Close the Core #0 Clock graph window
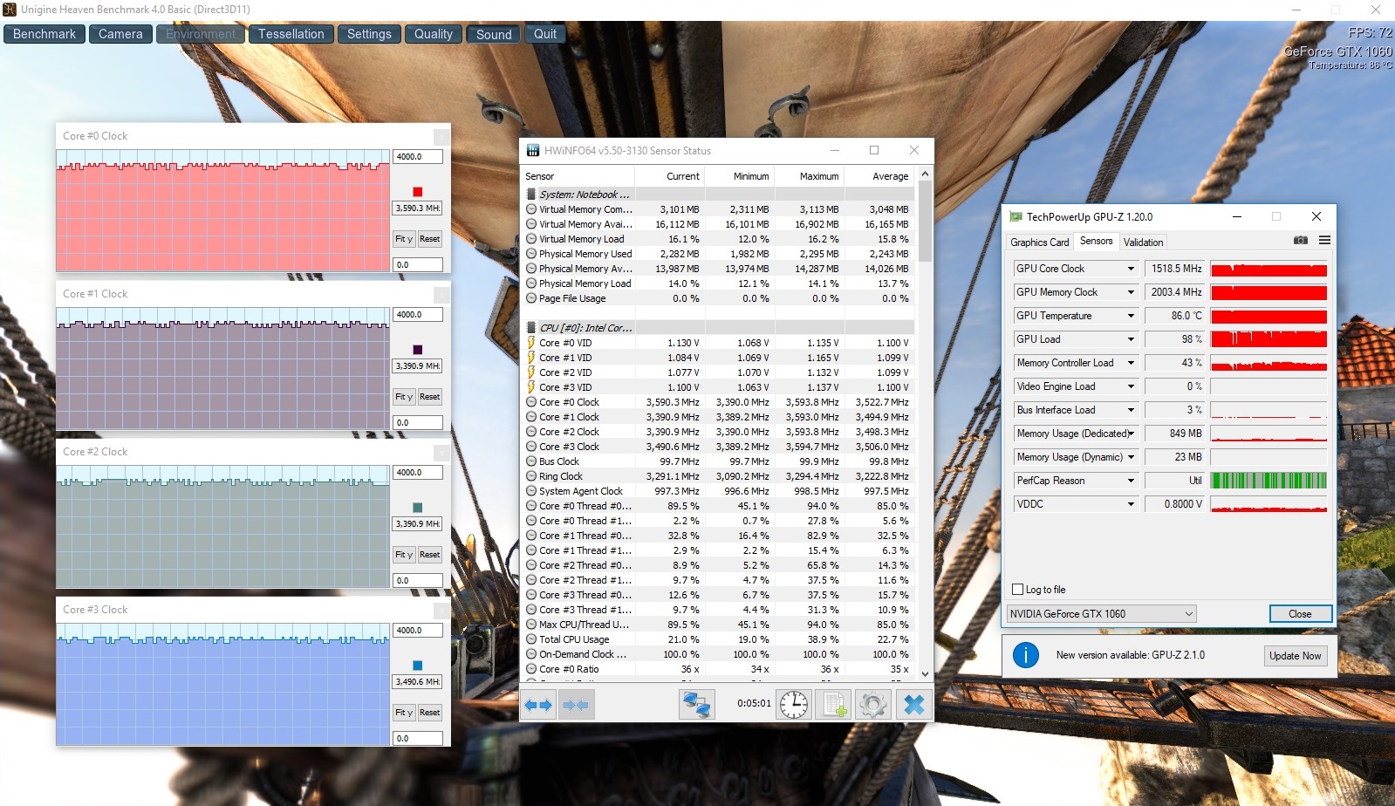The image size is (1395, 806). point(441,137)
